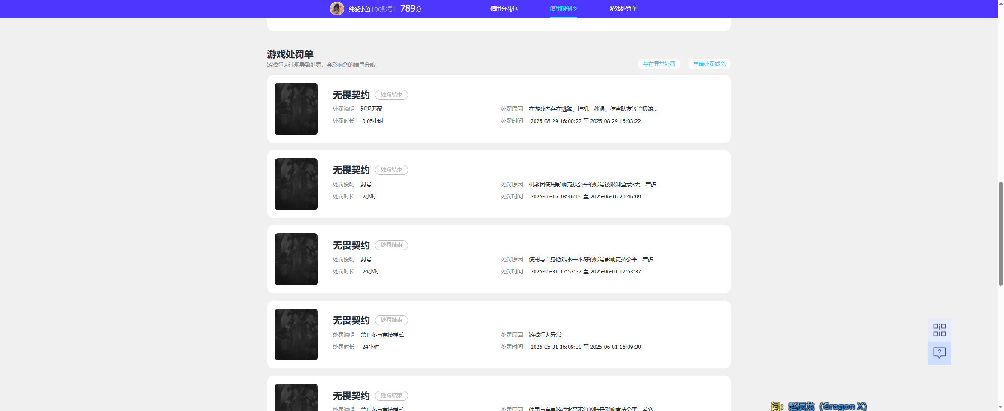
Task: Click 处罚结束 badge on the 2小时 card
Action: (391, 170)
